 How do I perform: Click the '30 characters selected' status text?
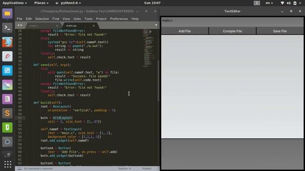click(x=38, y=169)
